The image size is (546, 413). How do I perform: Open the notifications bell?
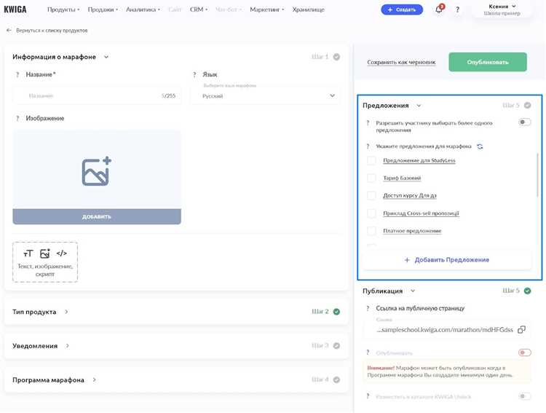pos(439,9)
